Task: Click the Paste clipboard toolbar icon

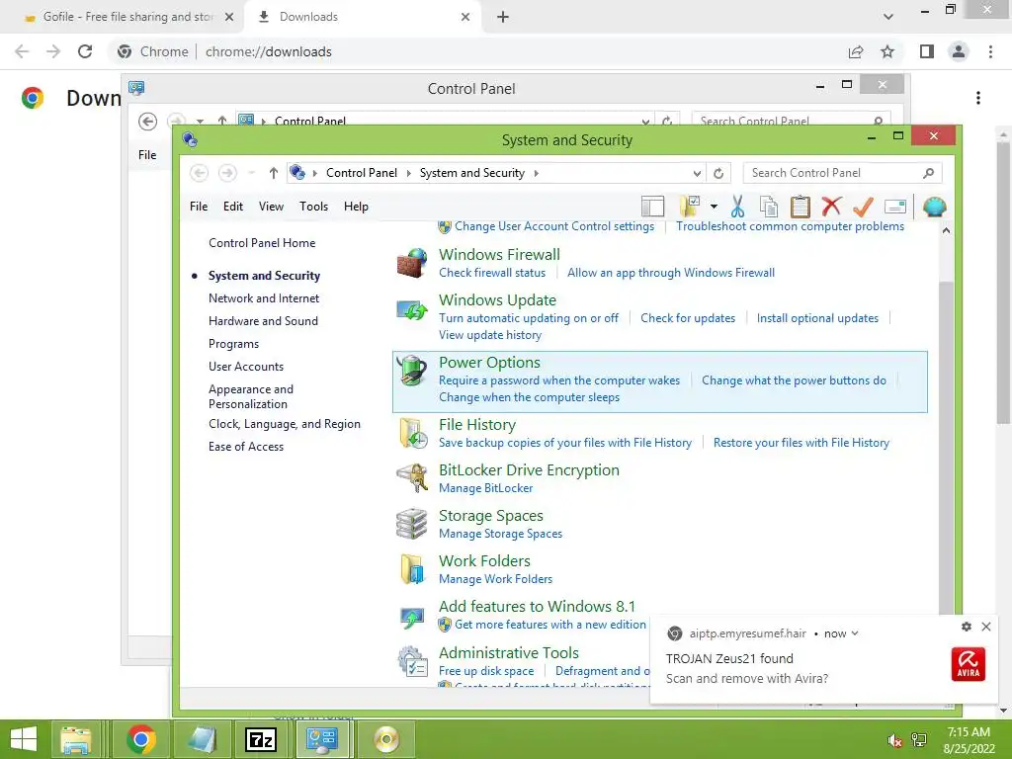Action: pyautogui.click(x=801, y=207)
